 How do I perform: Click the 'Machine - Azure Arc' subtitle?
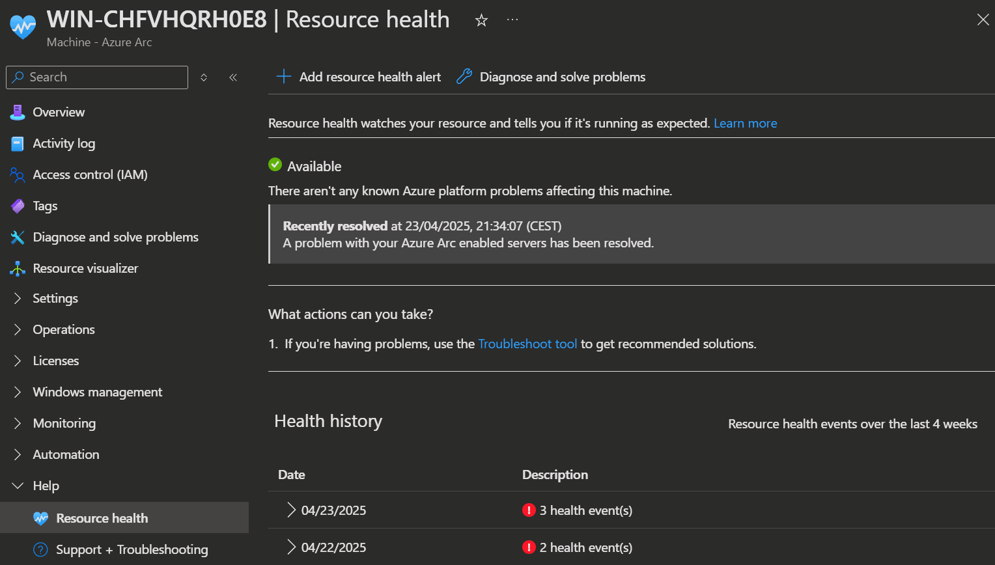pyautogui.click(x=99, y=42)
